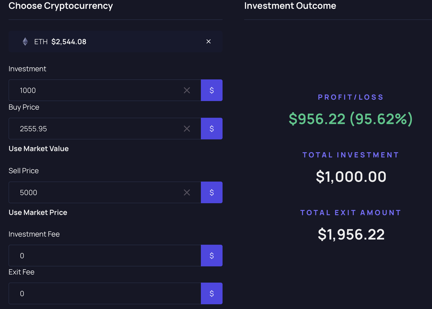Click Use Market Value link
Viewport: 432px width, 309px height.
[x=38, y=149]
